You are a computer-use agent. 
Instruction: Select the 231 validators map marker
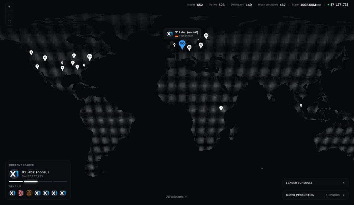click(90, 57)
